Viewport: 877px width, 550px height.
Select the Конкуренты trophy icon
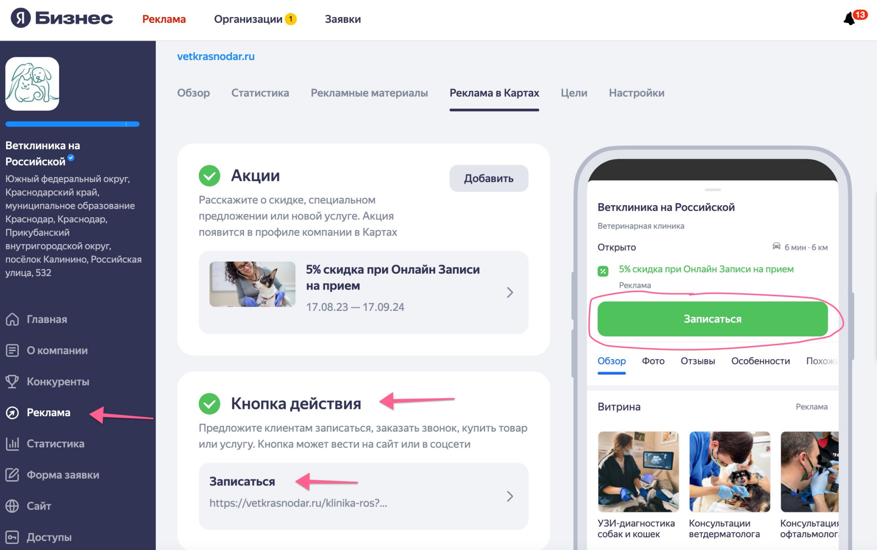[12, 381]
